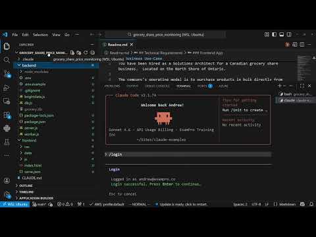Image resolution: width=316 pixels, height=237 pixels.
Task: Open Run and Debug view
Action: pos(7,88)
